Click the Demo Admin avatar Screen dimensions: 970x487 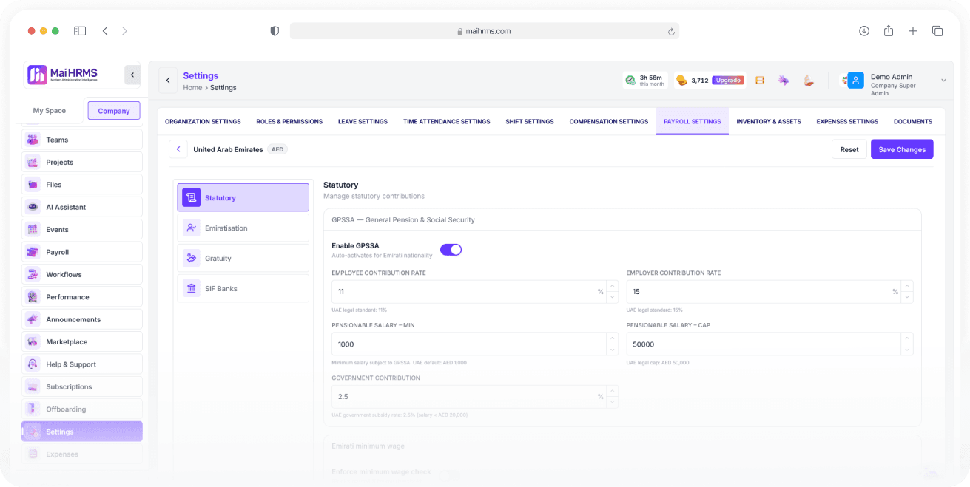click(x=856, y=81)
